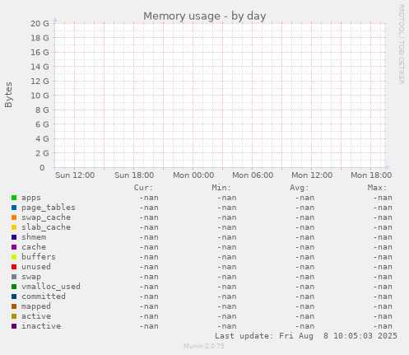
Task: Click the red unused legend swatch
Action: (x=14, y=267)
